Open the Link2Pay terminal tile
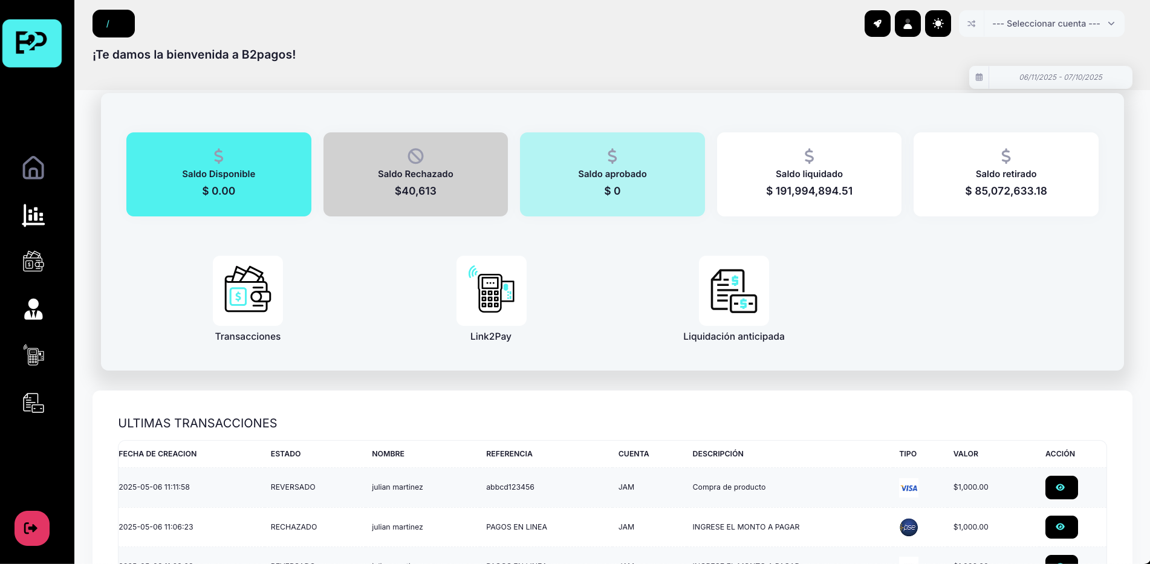1150x564 pixels. point(491,291)
